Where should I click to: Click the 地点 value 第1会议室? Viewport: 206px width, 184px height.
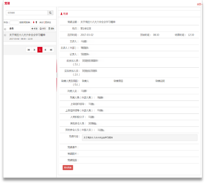[x=86, y=28]
